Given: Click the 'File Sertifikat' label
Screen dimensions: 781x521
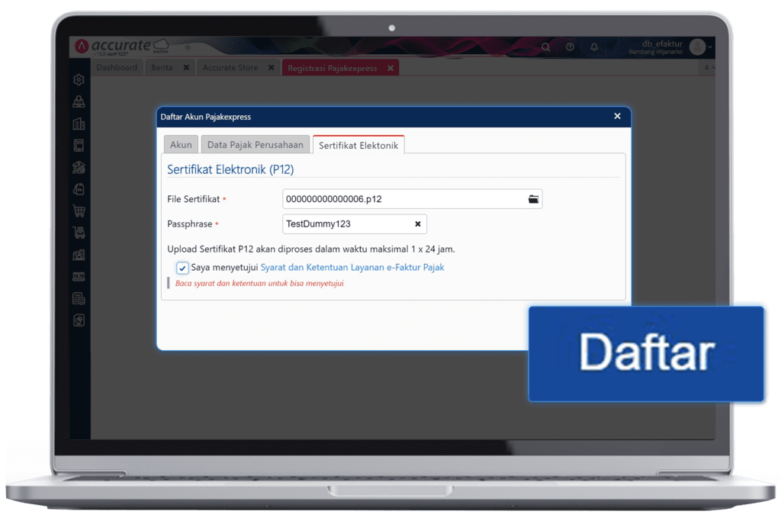Looking at the screenshot, I should click(x=193, y=199).
